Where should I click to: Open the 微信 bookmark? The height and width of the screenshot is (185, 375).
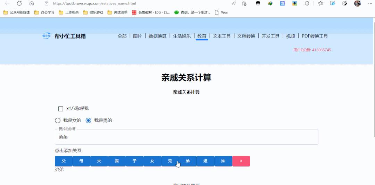coord(192,12)
